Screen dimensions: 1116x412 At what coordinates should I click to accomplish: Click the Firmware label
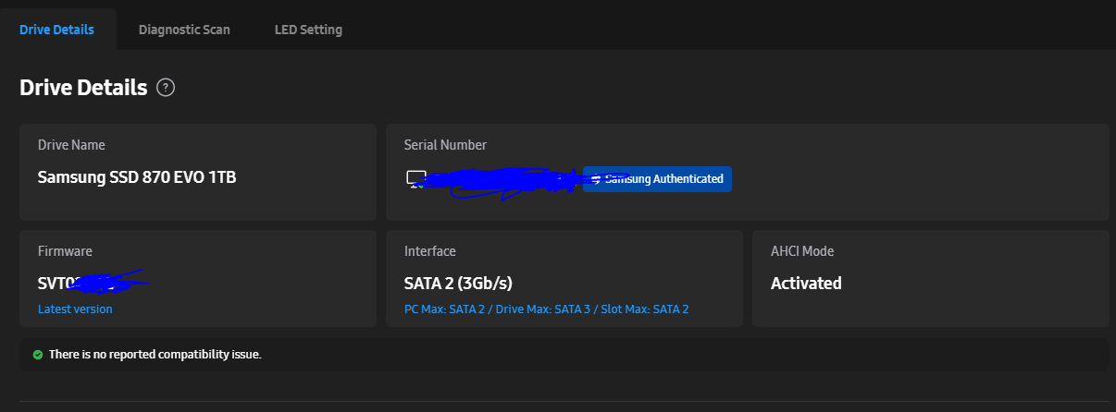click(x=65, y=251)
